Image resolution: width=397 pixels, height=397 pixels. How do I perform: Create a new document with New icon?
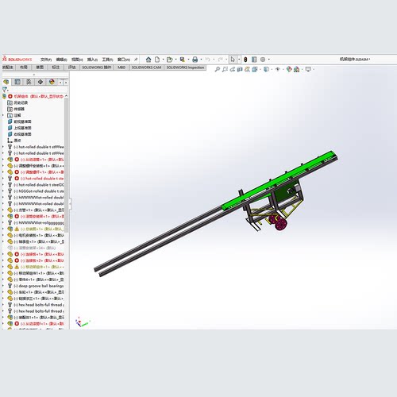pyautogui.click(x=157, y=60)
